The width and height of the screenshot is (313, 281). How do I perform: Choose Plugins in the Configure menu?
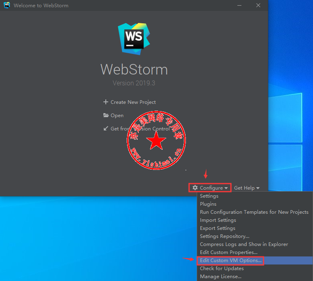click(x=255, y=204)
